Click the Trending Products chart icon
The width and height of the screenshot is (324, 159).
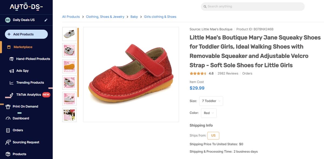[12, 83]
